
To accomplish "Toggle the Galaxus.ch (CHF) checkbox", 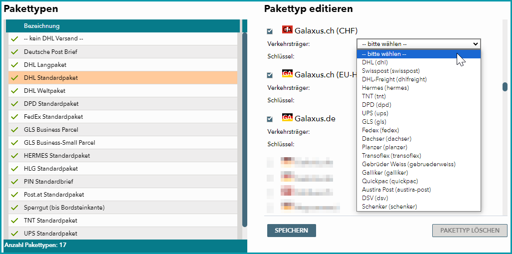I will [x=270, y=31].
